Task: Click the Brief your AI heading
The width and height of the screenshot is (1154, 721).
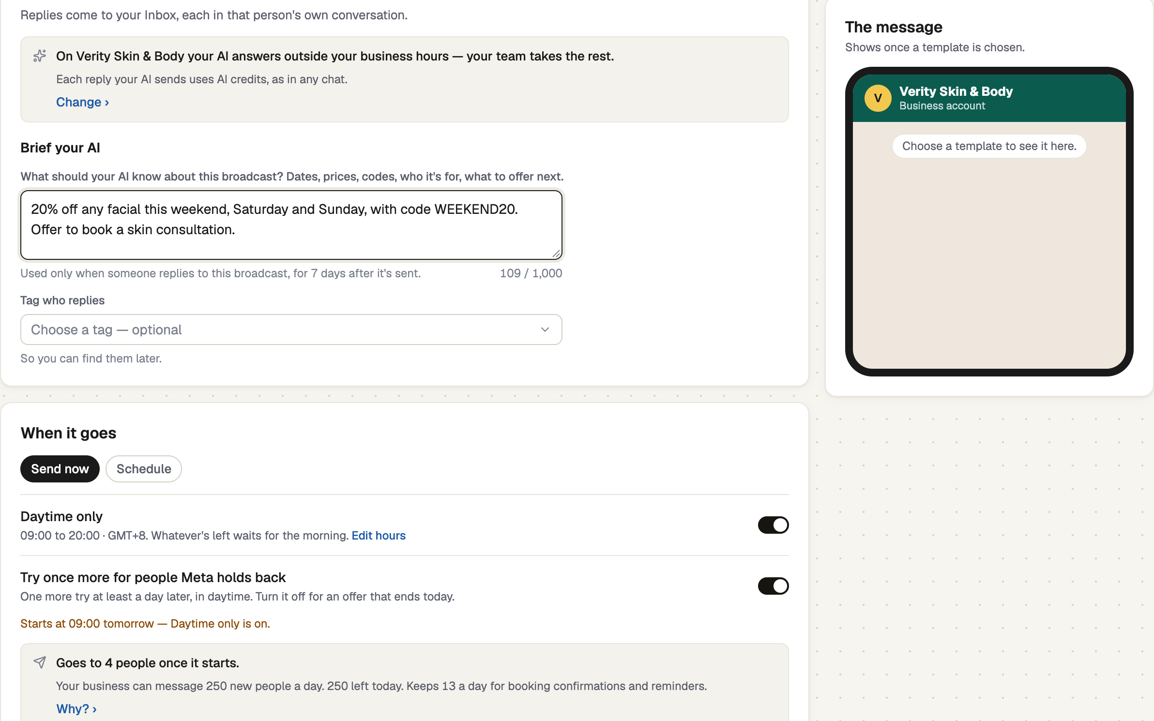Action: click(61, 148)
